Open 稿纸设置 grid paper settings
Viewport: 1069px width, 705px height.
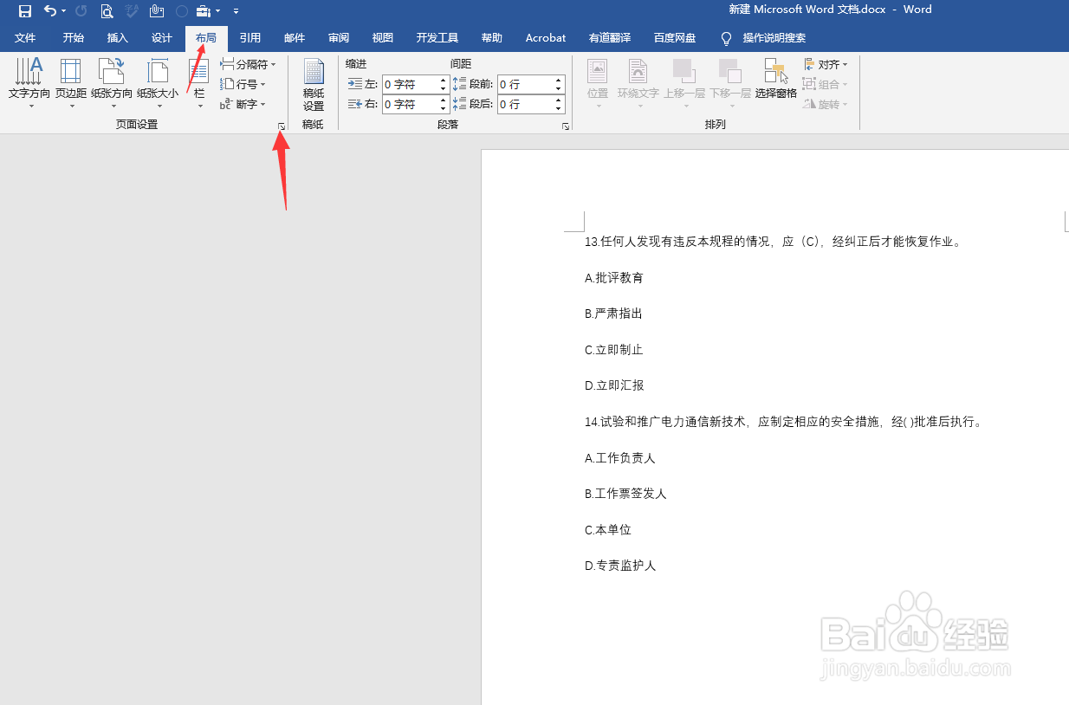point(313,82)
